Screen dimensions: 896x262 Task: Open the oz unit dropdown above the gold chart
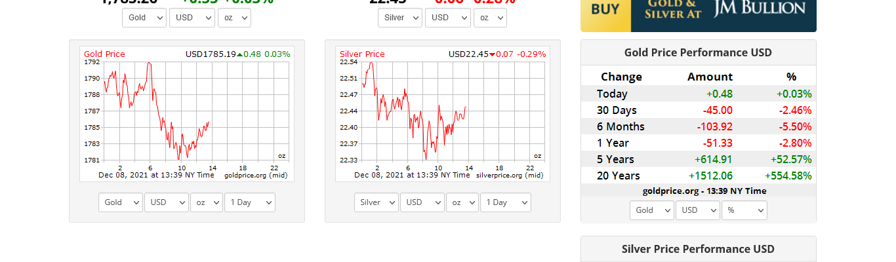(234, 18)
